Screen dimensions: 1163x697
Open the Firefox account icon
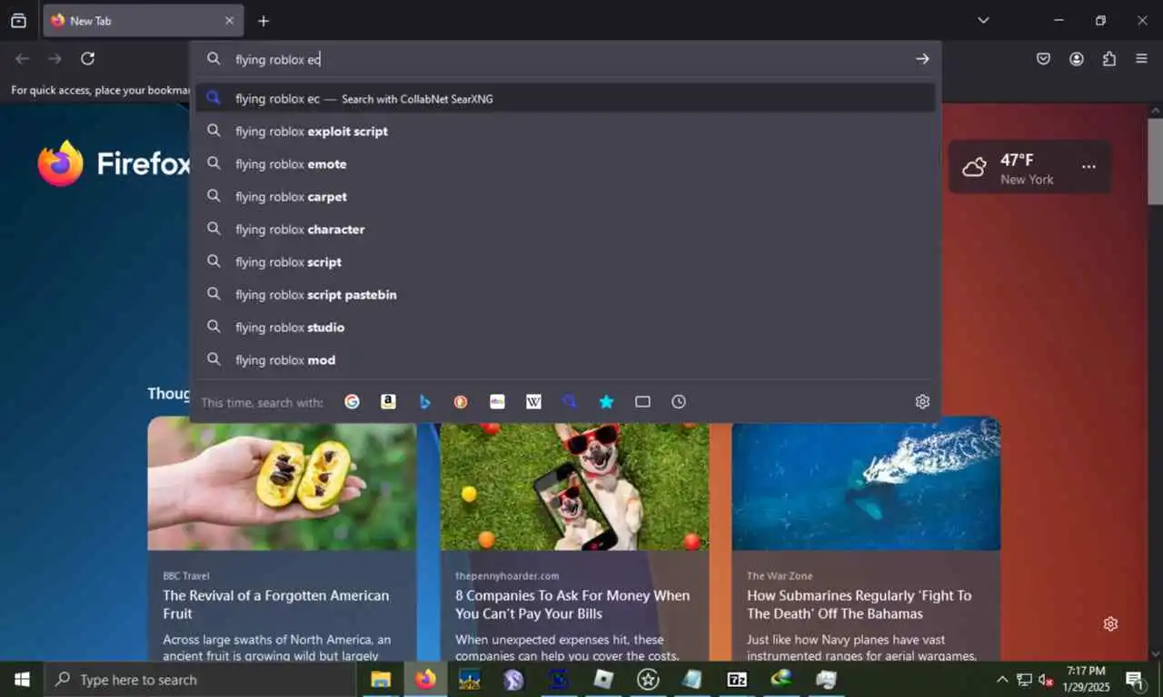1077,59
